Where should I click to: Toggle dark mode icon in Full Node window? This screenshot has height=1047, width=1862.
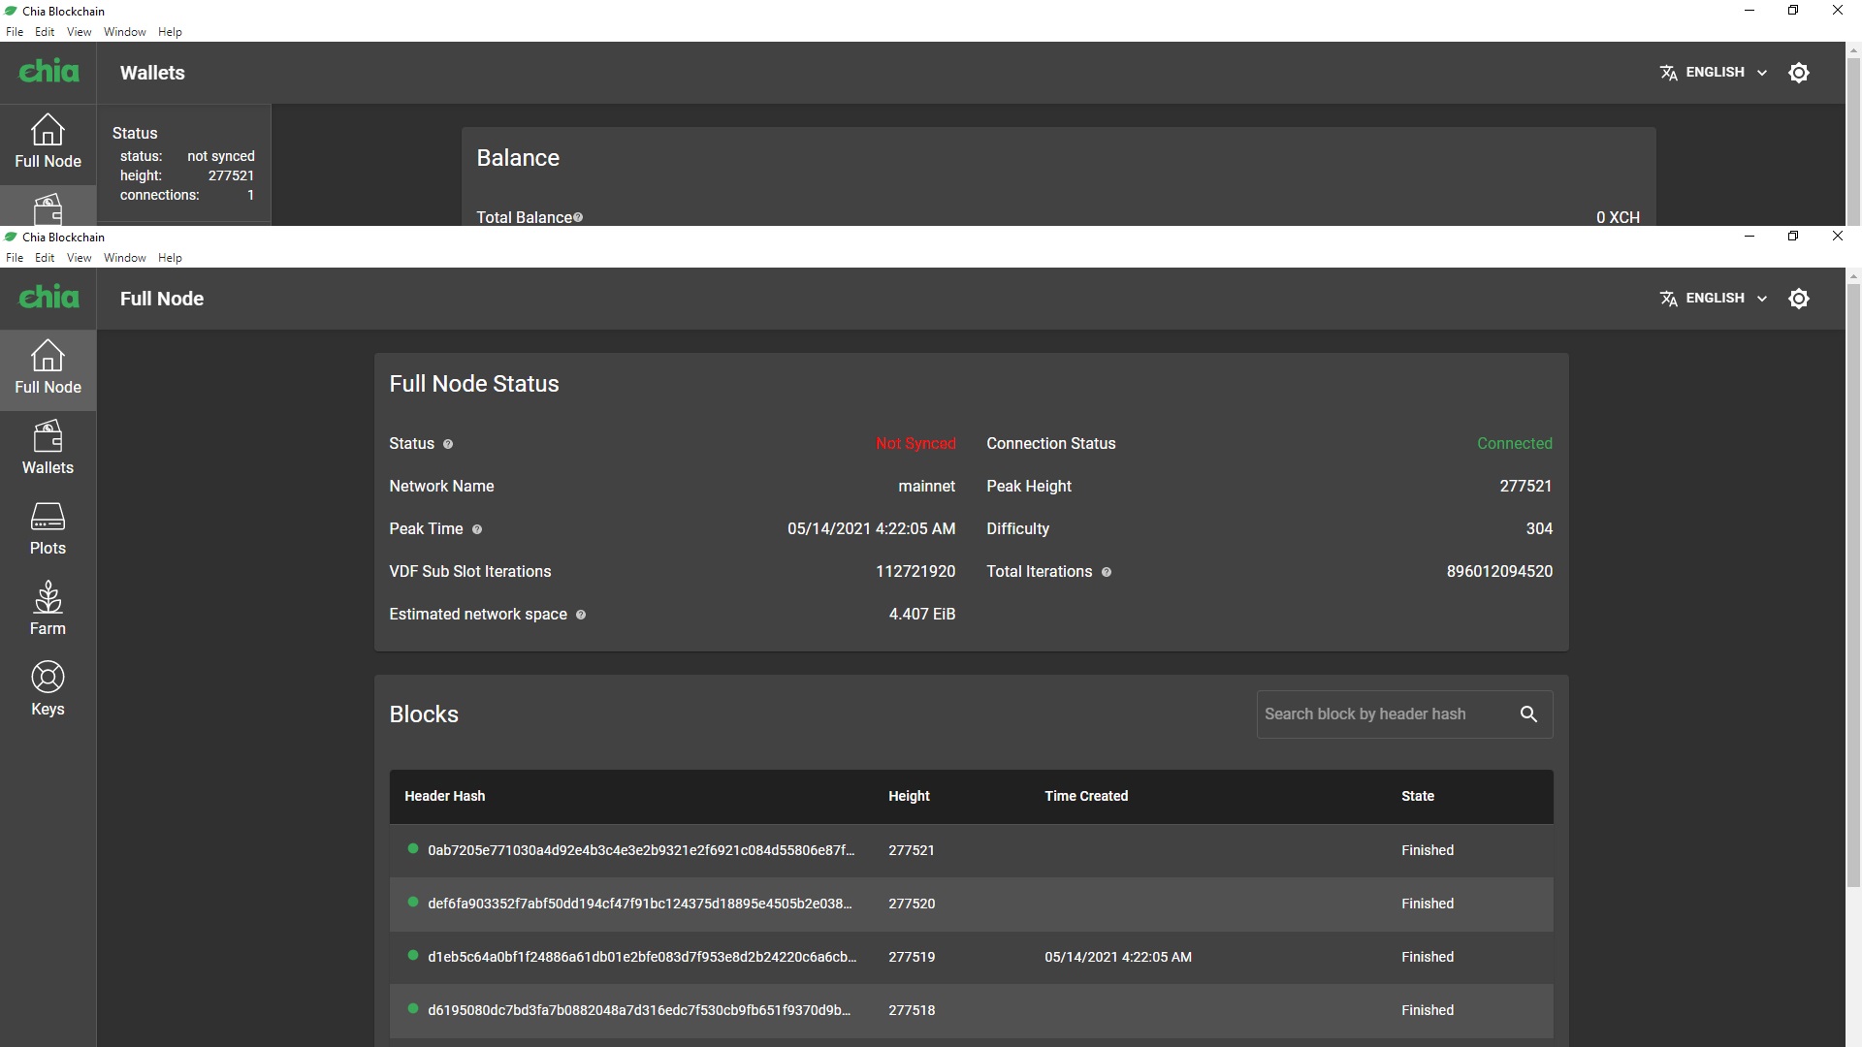tap(1799, 299)
